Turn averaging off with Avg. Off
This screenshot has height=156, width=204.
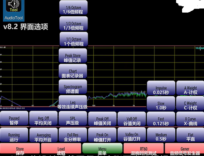43,119
